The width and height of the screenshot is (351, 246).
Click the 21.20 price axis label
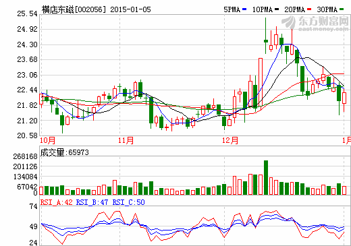point(27,121)
